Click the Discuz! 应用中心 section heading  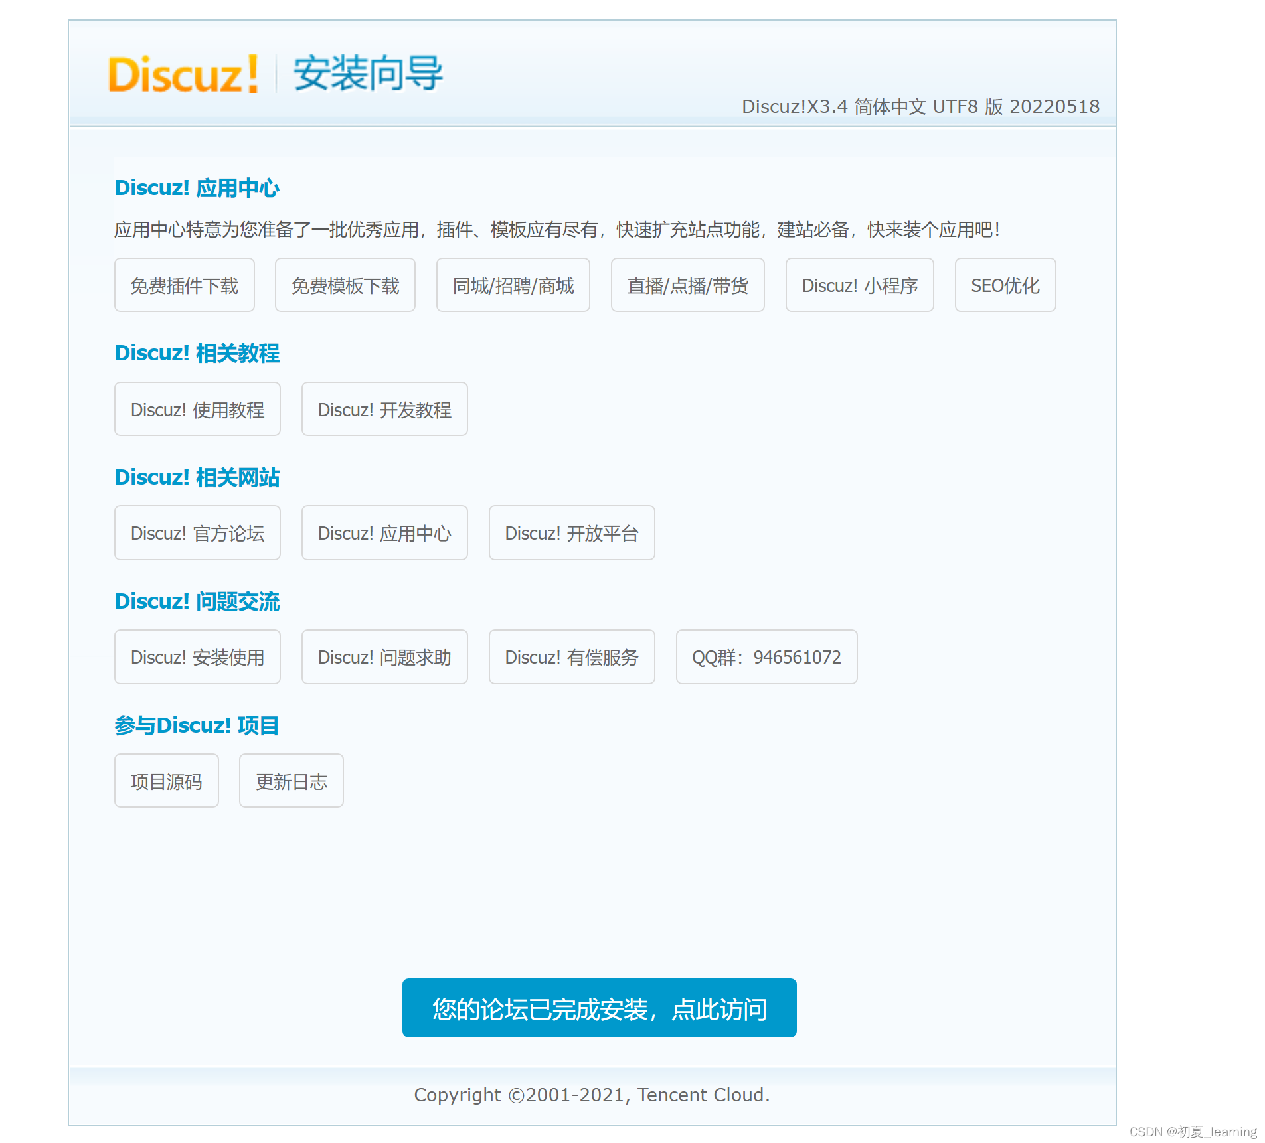(197, 188)
